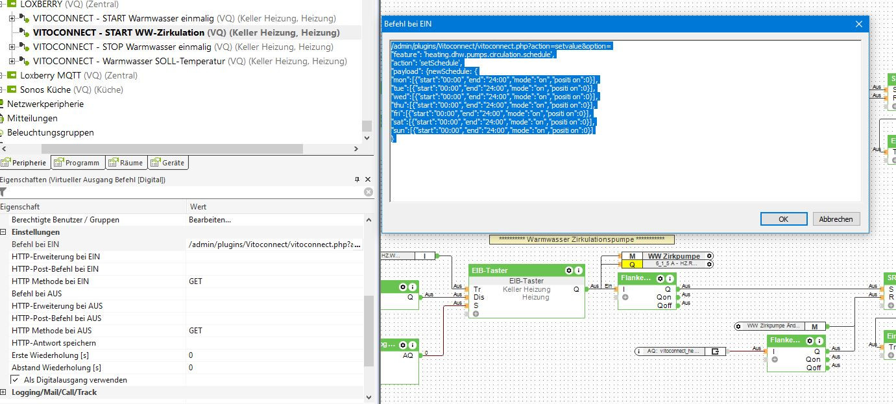Click Abbrechen to cancel the dialog
Image resolution: width=896 pixels, height=404 pixels.
(x=836, y=219)
